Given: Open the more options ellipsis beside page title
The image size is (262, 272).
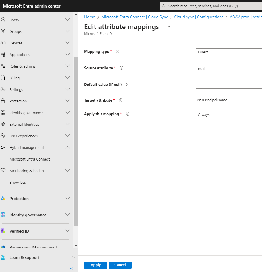Looking at the screenshot, I should click(x=168, y=27).
